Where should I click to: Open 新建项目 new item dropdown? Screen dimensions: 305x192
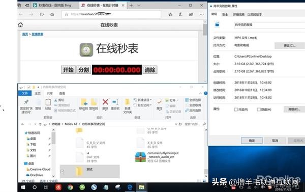pyautogui.click(x=142, y=100)
